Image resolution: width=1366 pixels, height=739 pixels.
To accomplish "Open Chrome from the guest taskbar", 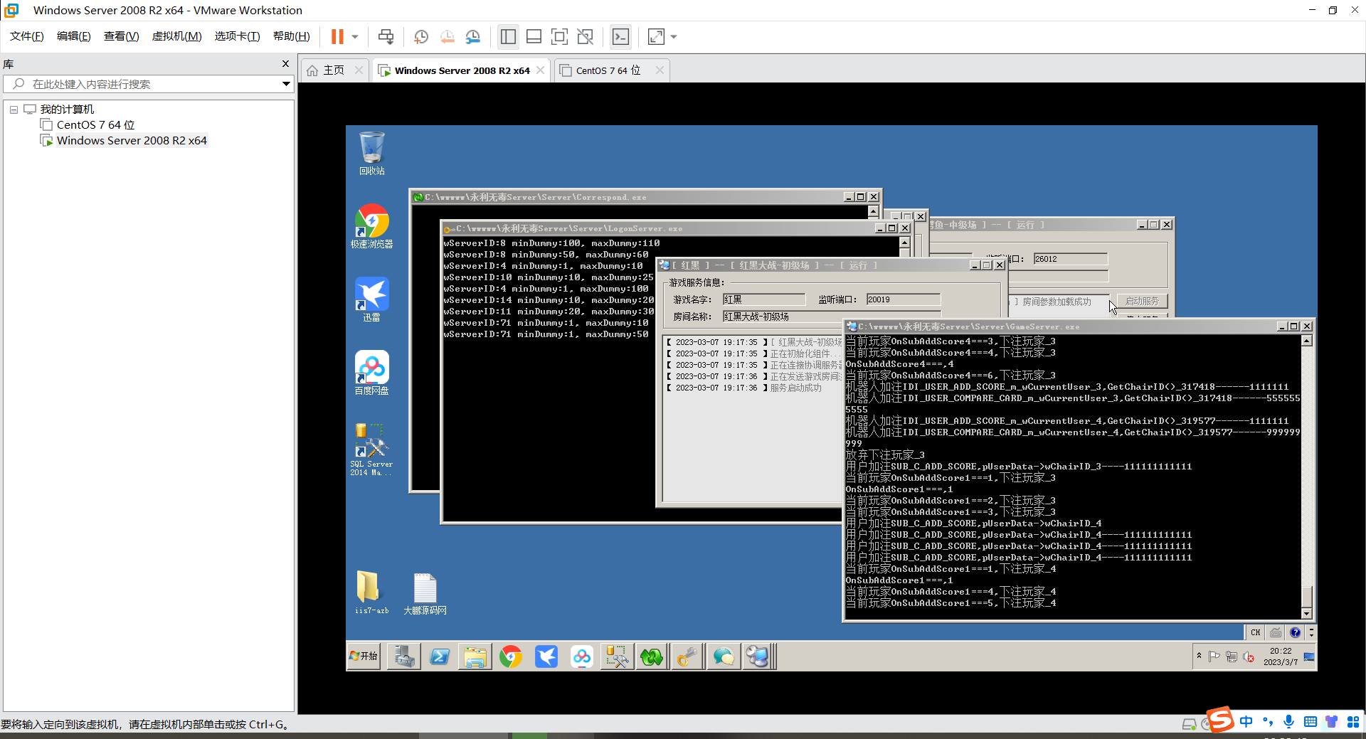I will (510, 656).
